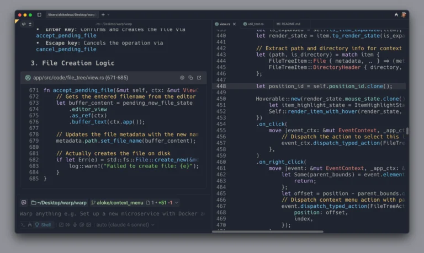Click the aloke/context_menu git branch button
424x253 pixels.
pyautogui.click(x=117, y=202)
